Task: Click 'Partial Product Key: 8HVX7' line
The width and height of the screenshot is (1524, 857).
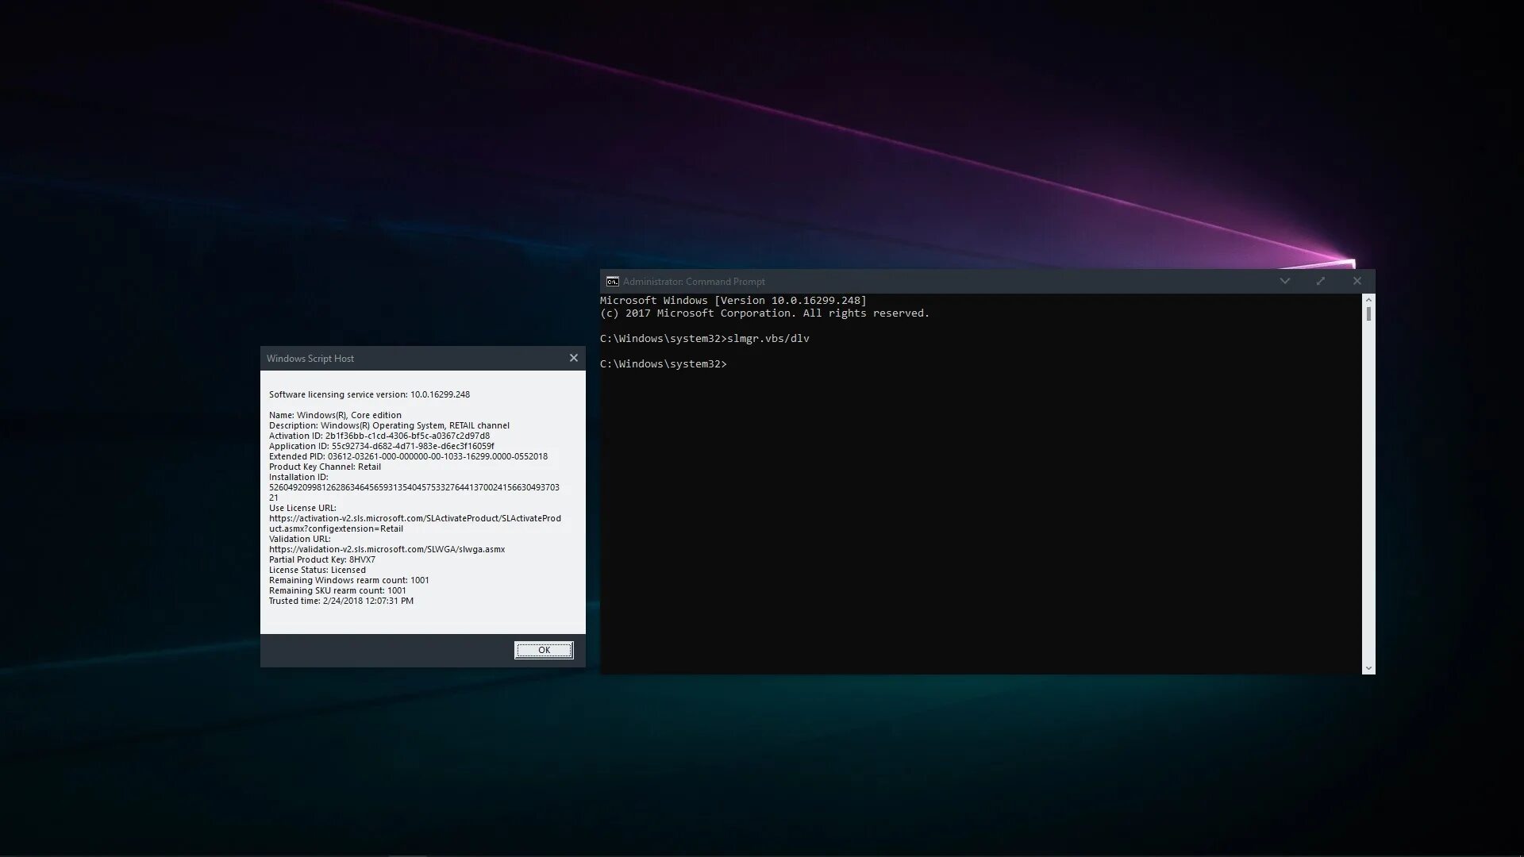Action: (322, 559)
